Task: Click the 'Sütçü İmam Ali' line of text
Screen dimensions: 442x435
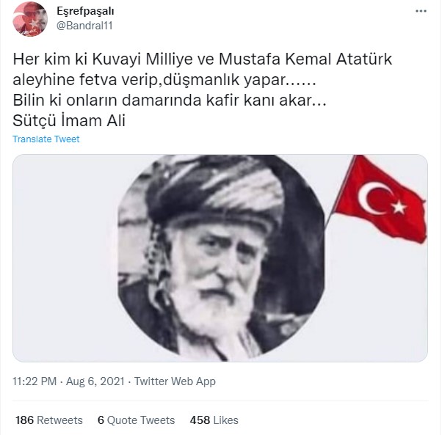Action: click(69, 120)
